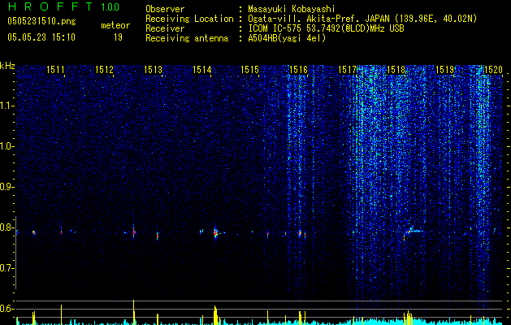Screen dimensions: 511x325
Task: Click the 1.0 kHz frequency label
Action: (7, 146)
